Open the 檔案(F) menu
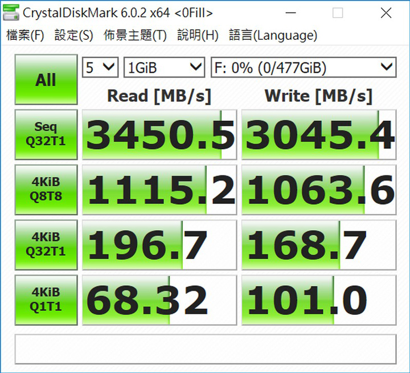410x373 pixels. coord(25,35)
